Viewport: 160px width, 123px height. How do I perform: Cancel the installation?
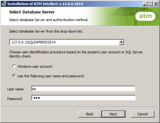coord(143,114)
